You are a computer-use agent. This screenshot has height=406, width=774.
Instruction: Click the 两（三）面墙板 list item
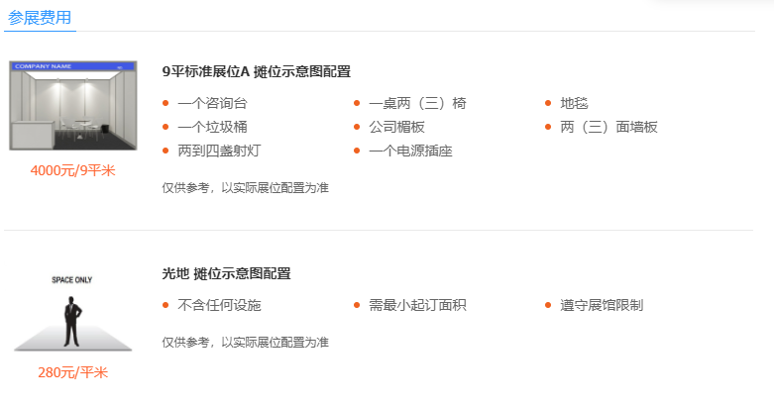point(608,127)
